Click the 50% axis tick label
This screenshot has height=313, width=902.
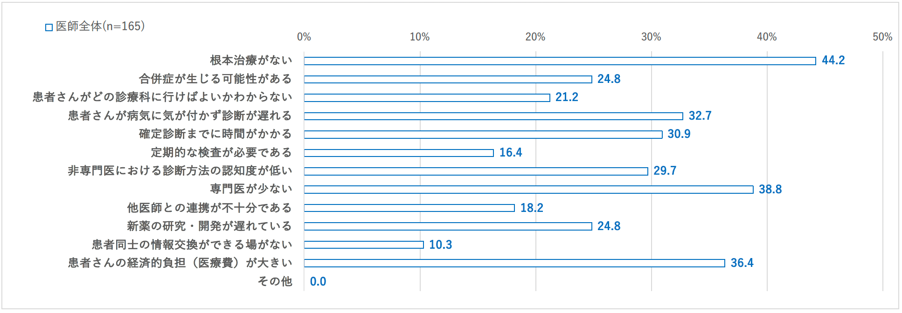point(882,37)
